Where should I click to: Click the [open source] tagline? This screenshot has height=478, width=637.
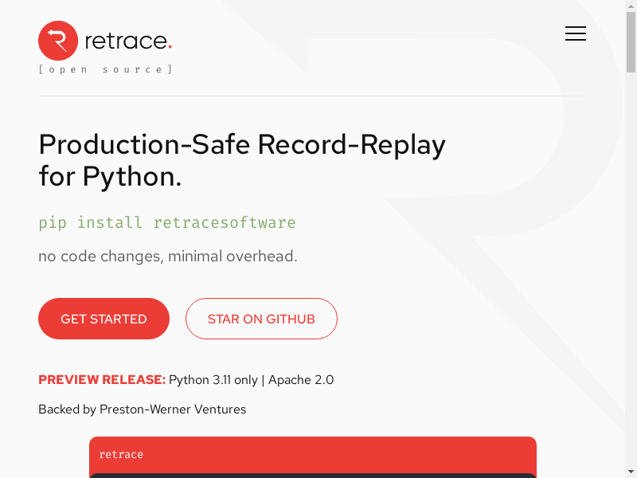(x=105, y=69)
